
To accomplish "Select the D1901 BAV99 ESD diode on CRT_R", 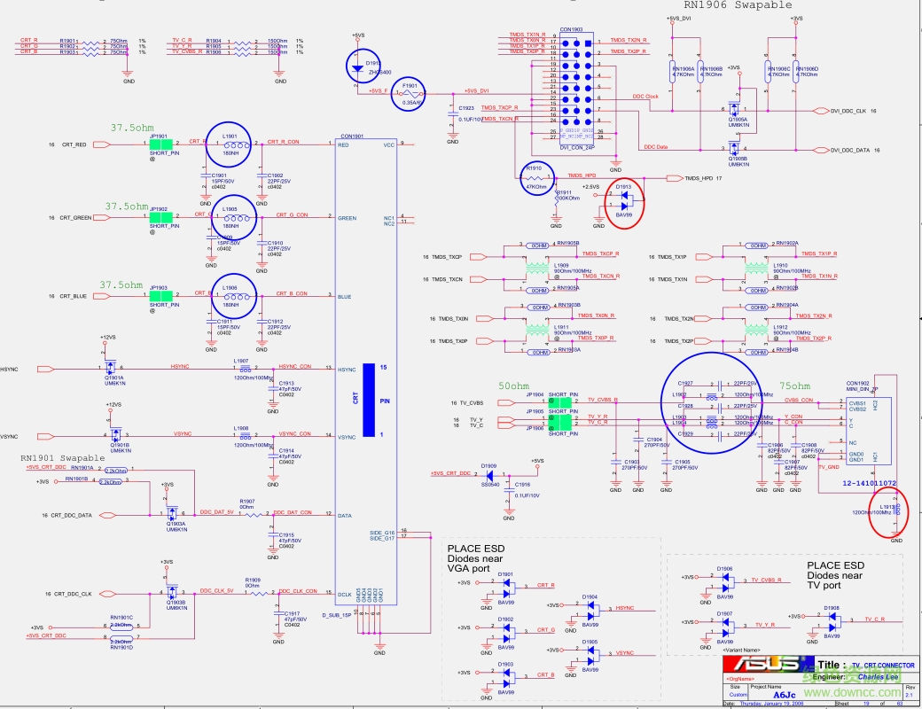I will point(508,588).
